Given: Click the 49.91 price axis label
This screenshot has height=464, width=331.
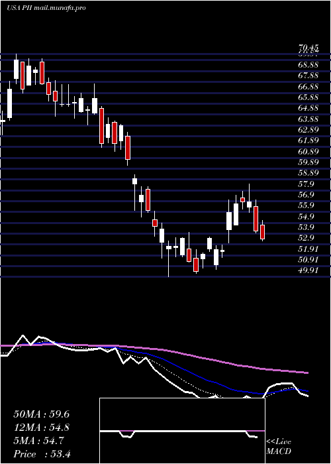Looking at the screenshot, I should [308, 270].
